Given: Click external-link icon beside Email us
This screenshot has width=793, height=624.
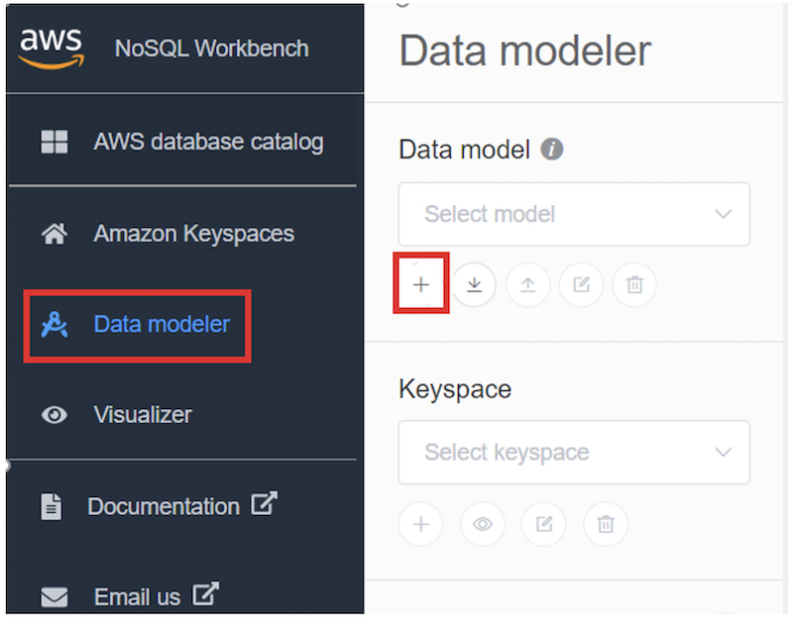Looking at the screenshot, I should 205,593.
